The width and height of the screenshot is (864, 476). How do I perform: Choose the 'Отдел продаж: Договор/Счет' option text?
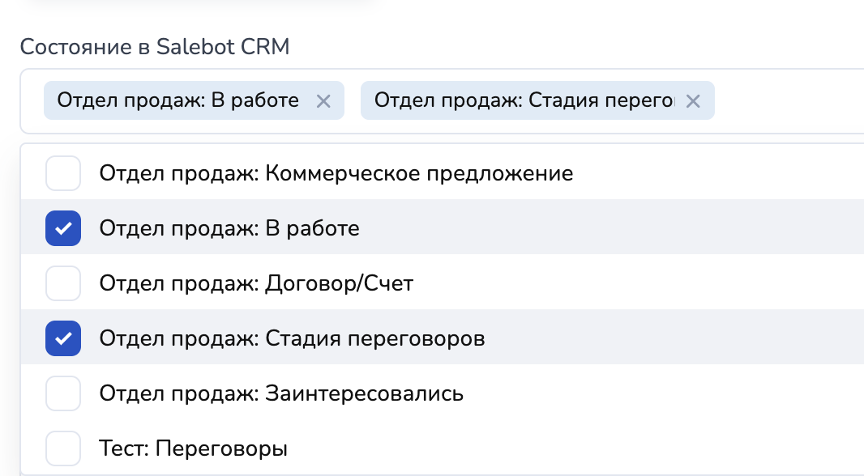256,283
